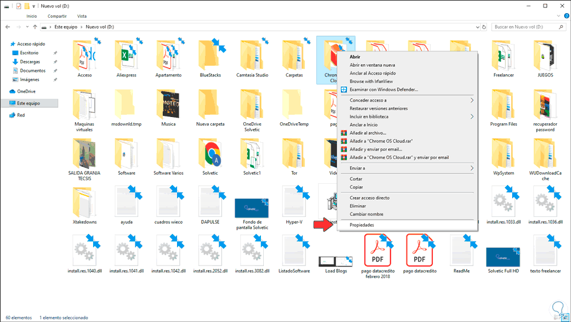This screenshot has width=571, height=322.
Task: Select the JUEGOS folder
Action: [545, 55]
